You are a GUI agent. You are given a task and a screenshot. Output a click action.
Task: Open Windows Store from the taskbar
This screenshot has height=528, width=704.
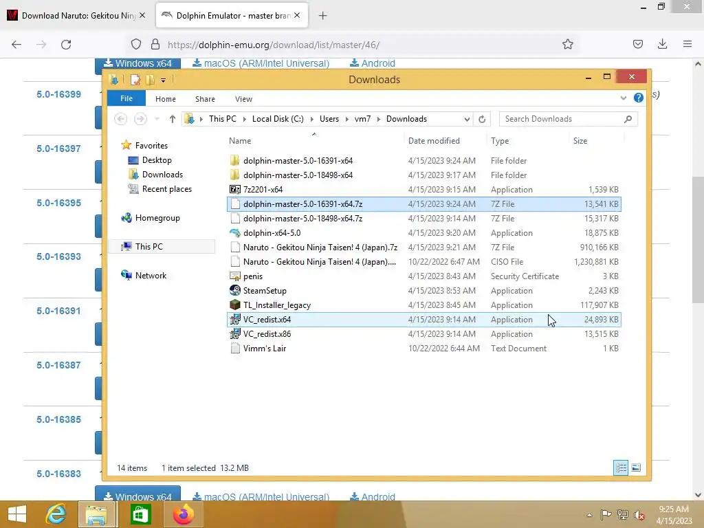[140, 514]
